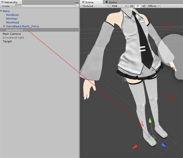
Task: Select the GameObject row
Action: [39, 30]
